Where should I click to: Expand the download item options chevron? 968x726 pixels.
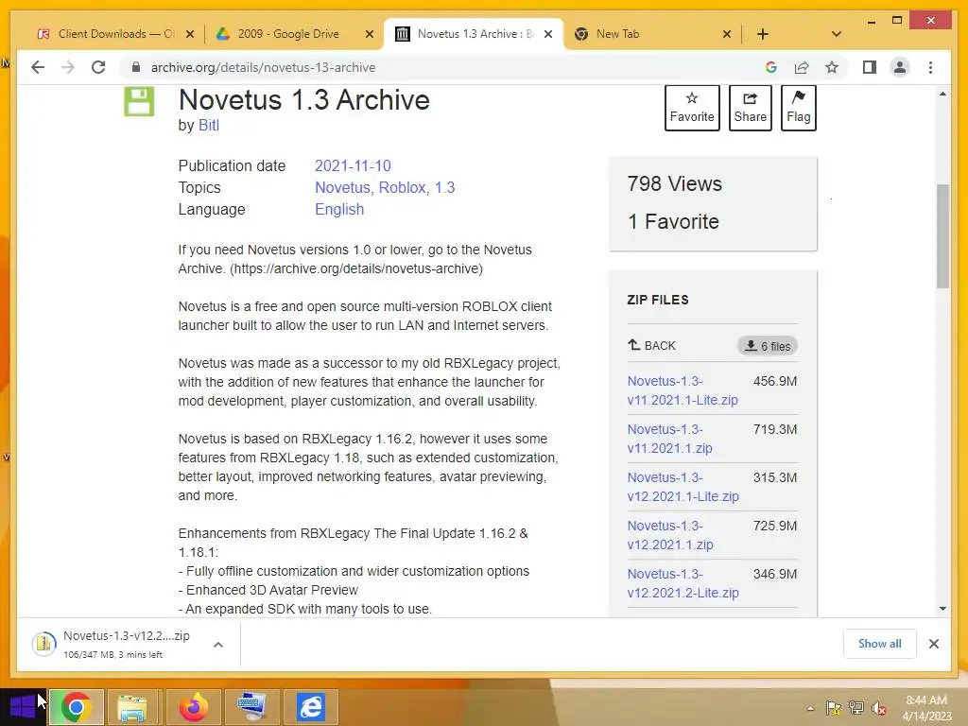pyautogui.click(x=218, y=645)
